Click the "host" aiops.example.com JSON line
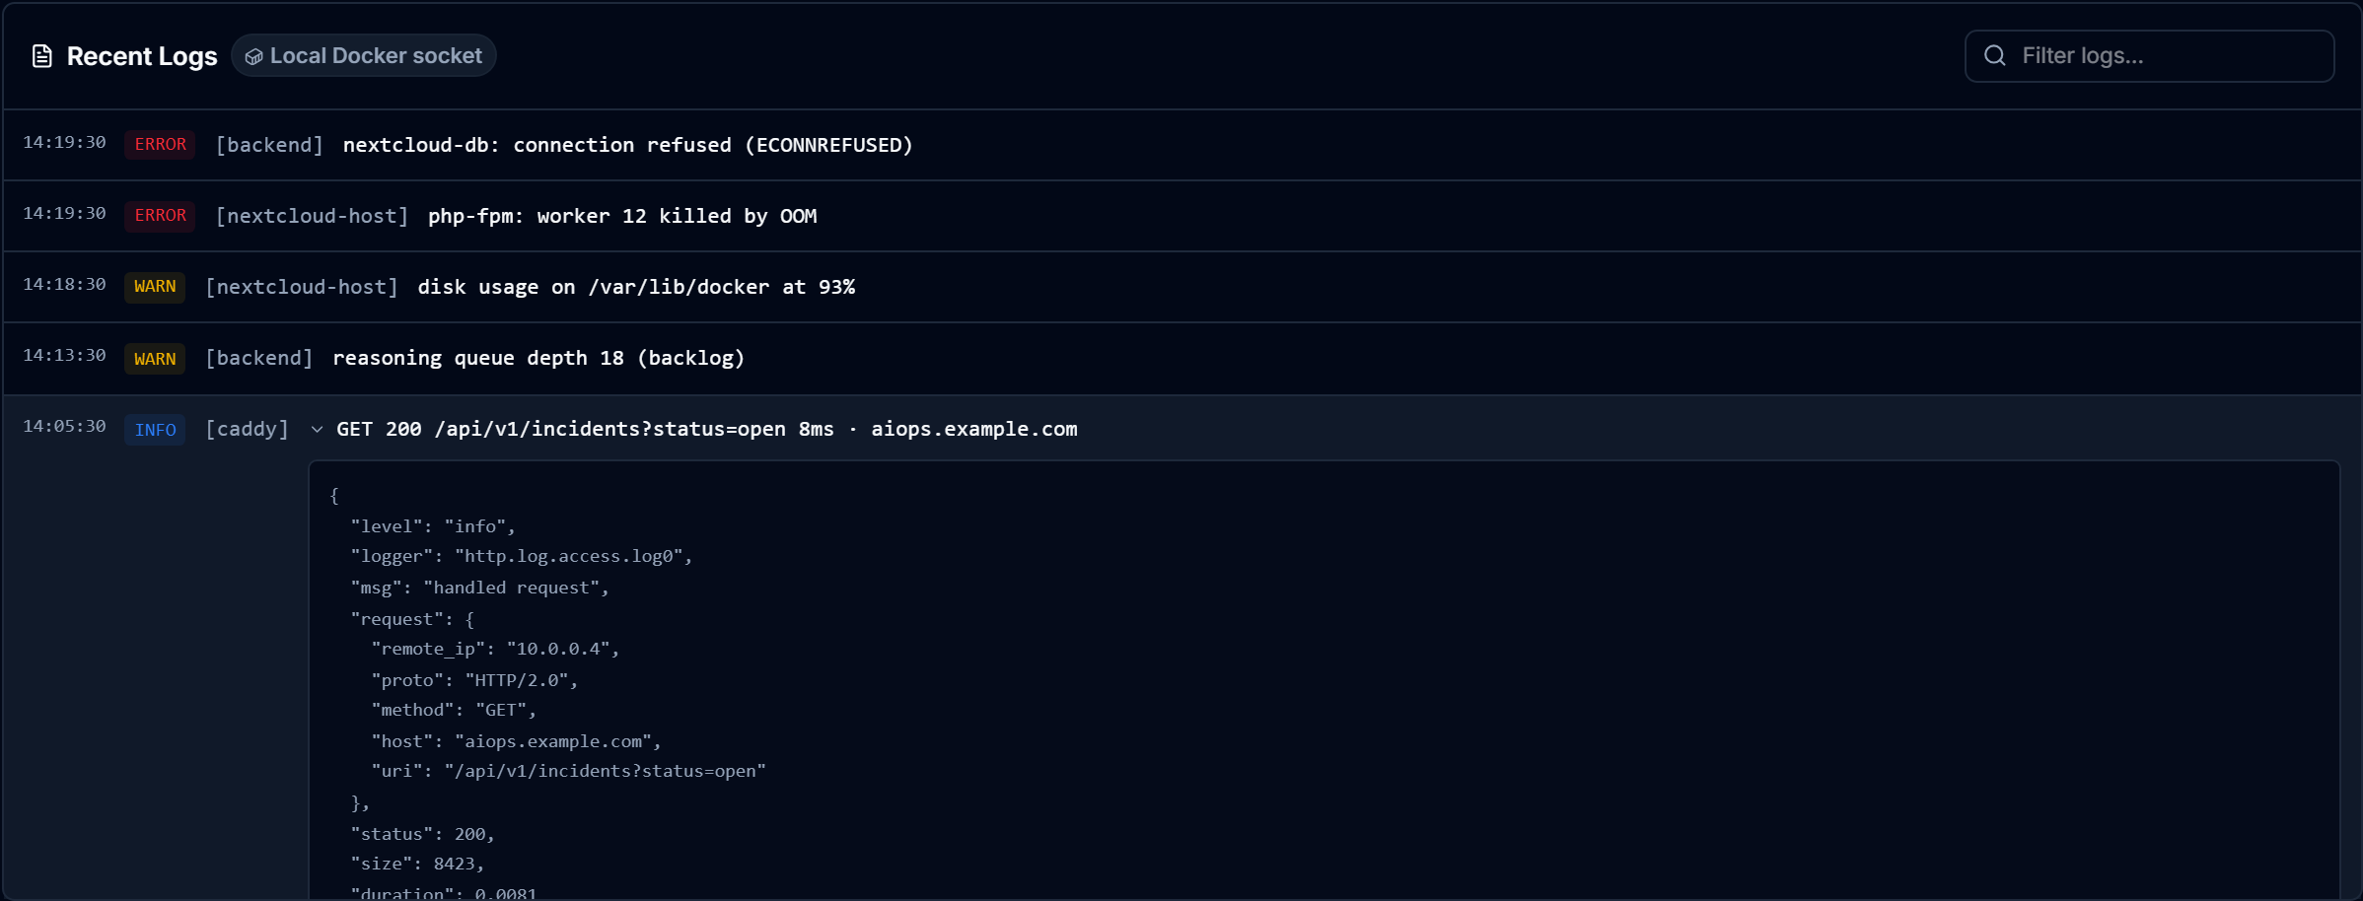Image resolution: width=2363 pixels, height=901 pixels. point(516,742)
